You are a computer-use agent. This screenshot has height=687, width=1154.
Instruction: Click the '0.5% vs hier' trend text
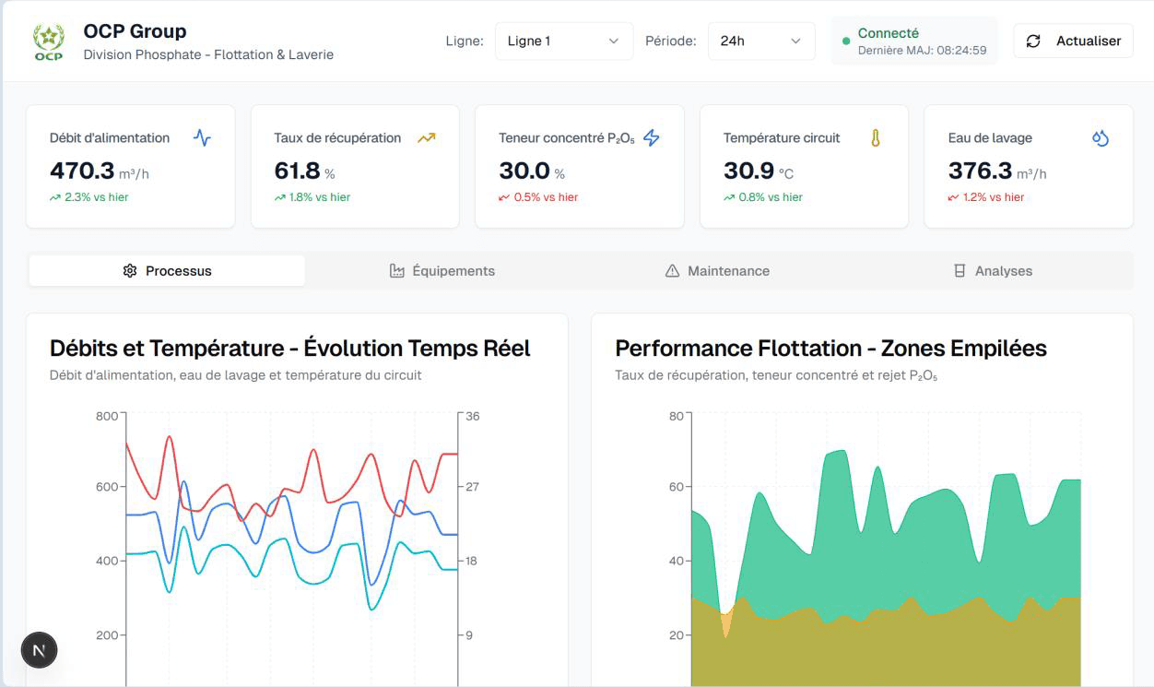546,197
